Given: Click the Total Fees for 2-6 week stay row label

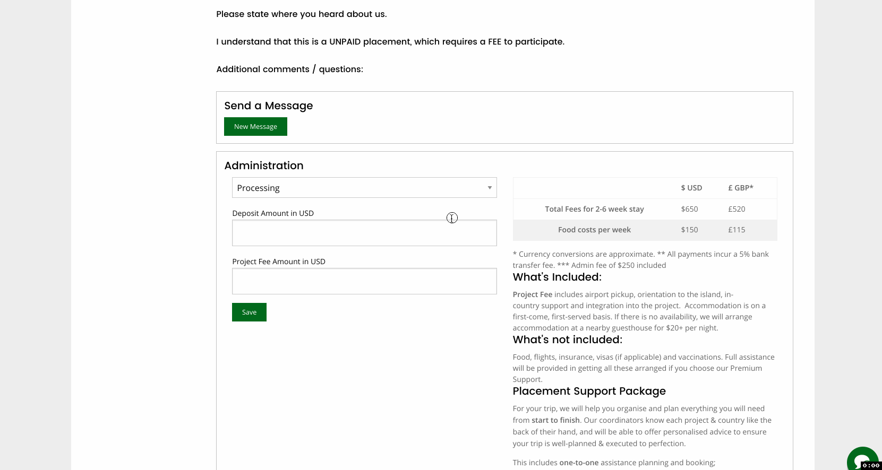Looking at the screenshot, I should coord(594,209).
